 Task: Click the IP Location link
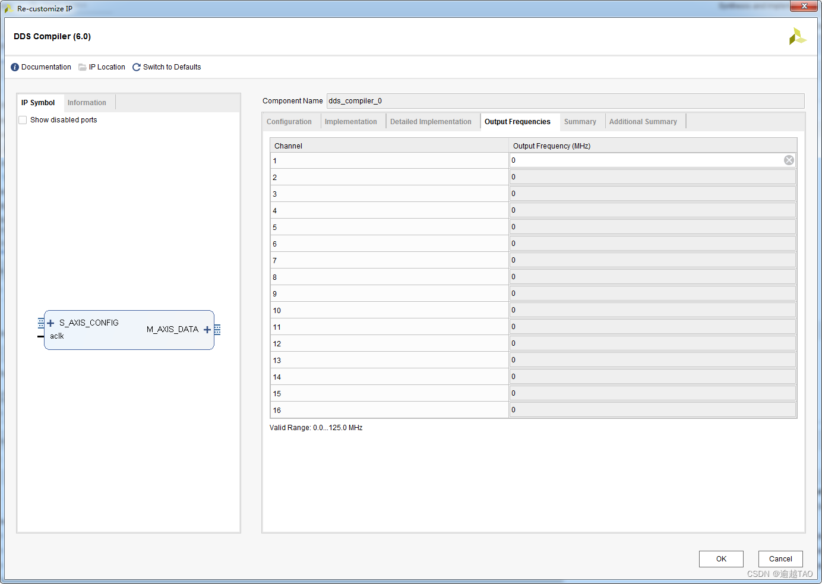[x=107, y=67]
